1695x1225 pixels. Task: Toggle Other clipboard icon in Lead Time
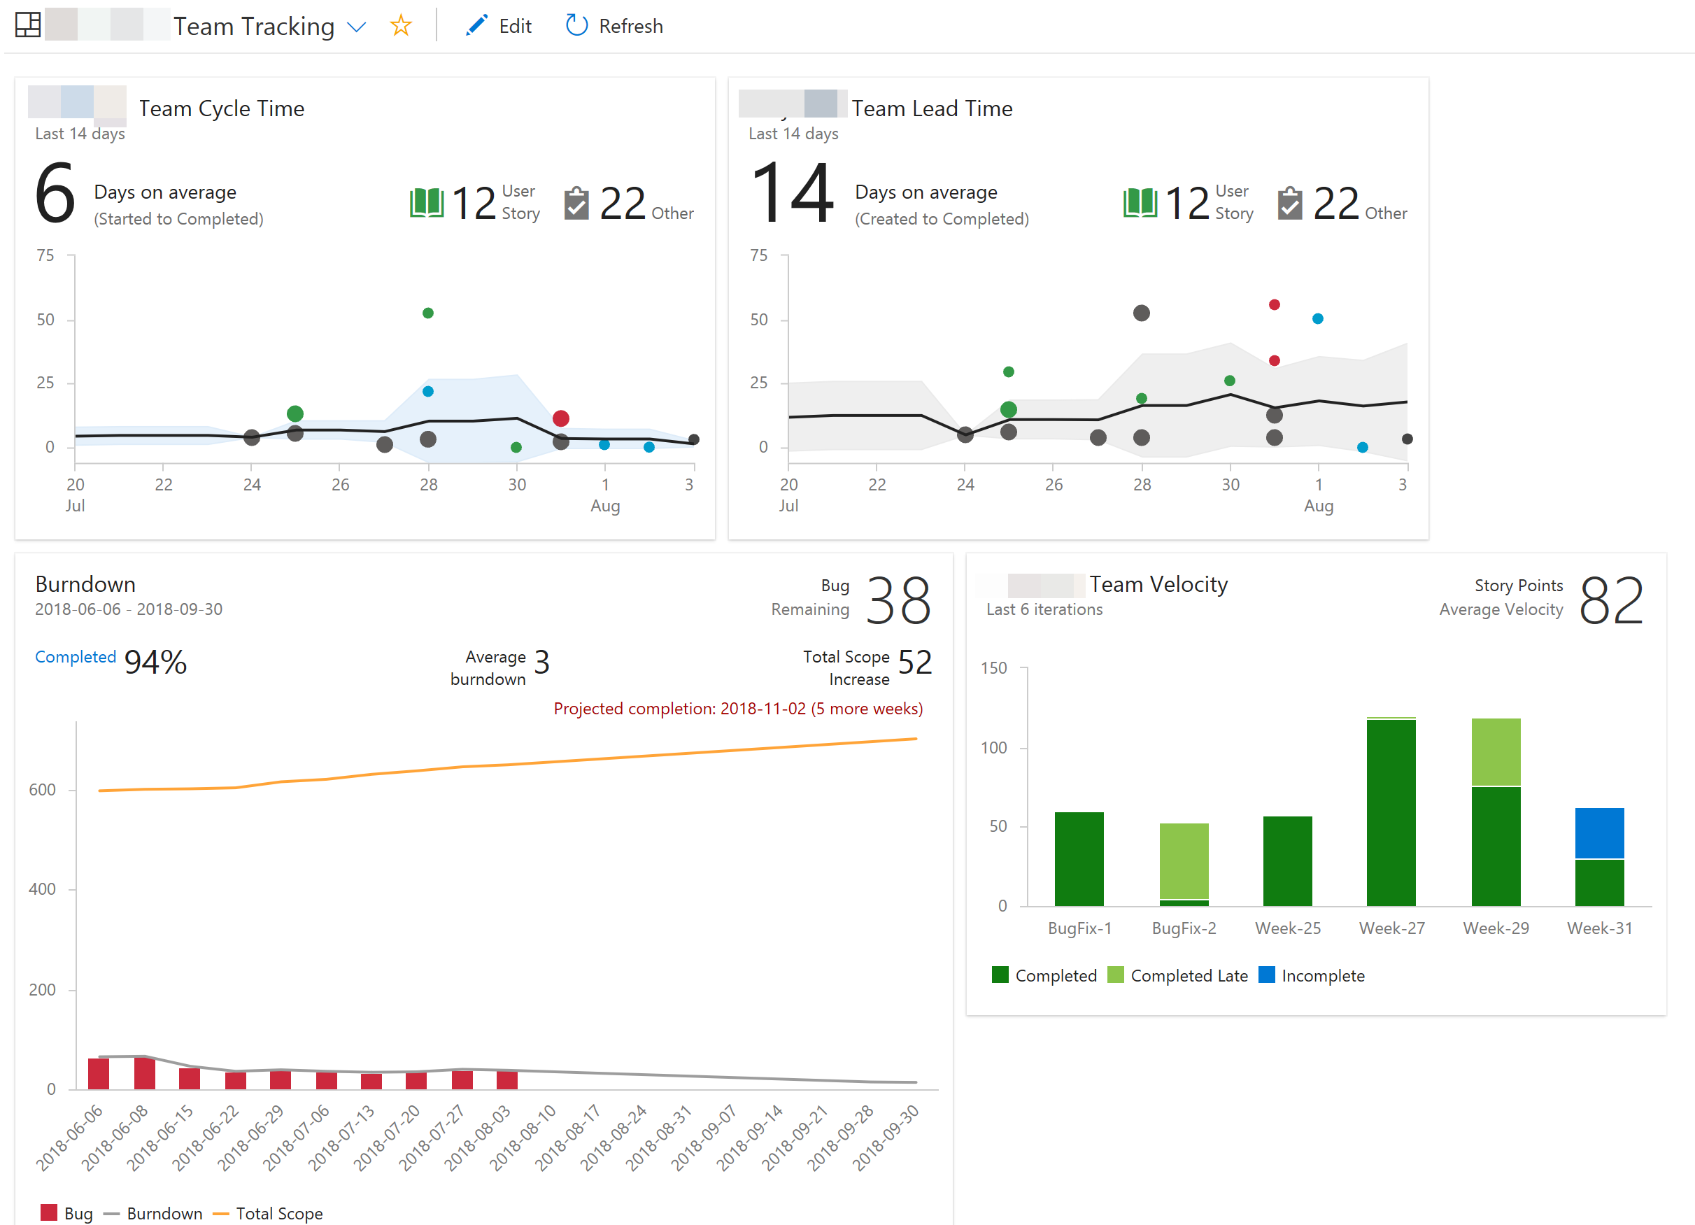(1289, 204)
